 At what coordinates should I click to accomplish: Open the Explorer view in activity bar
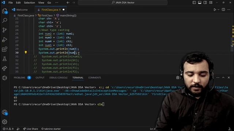click(5, 11)
